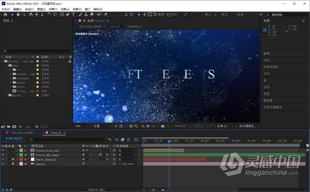Expand the Solids folder in Project panel

click(x=6, y=95)
